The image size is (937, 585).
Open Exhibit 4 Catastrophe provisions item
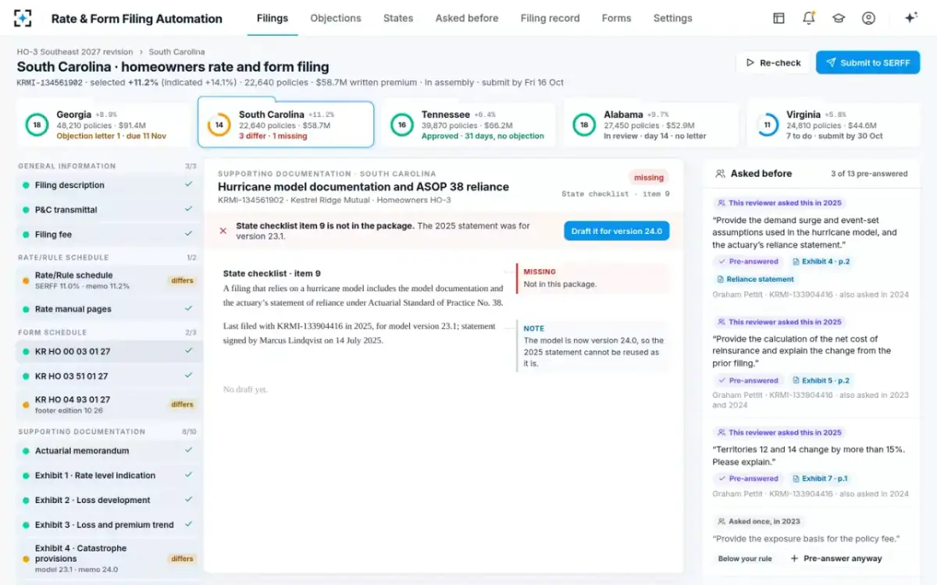[109, 558]
